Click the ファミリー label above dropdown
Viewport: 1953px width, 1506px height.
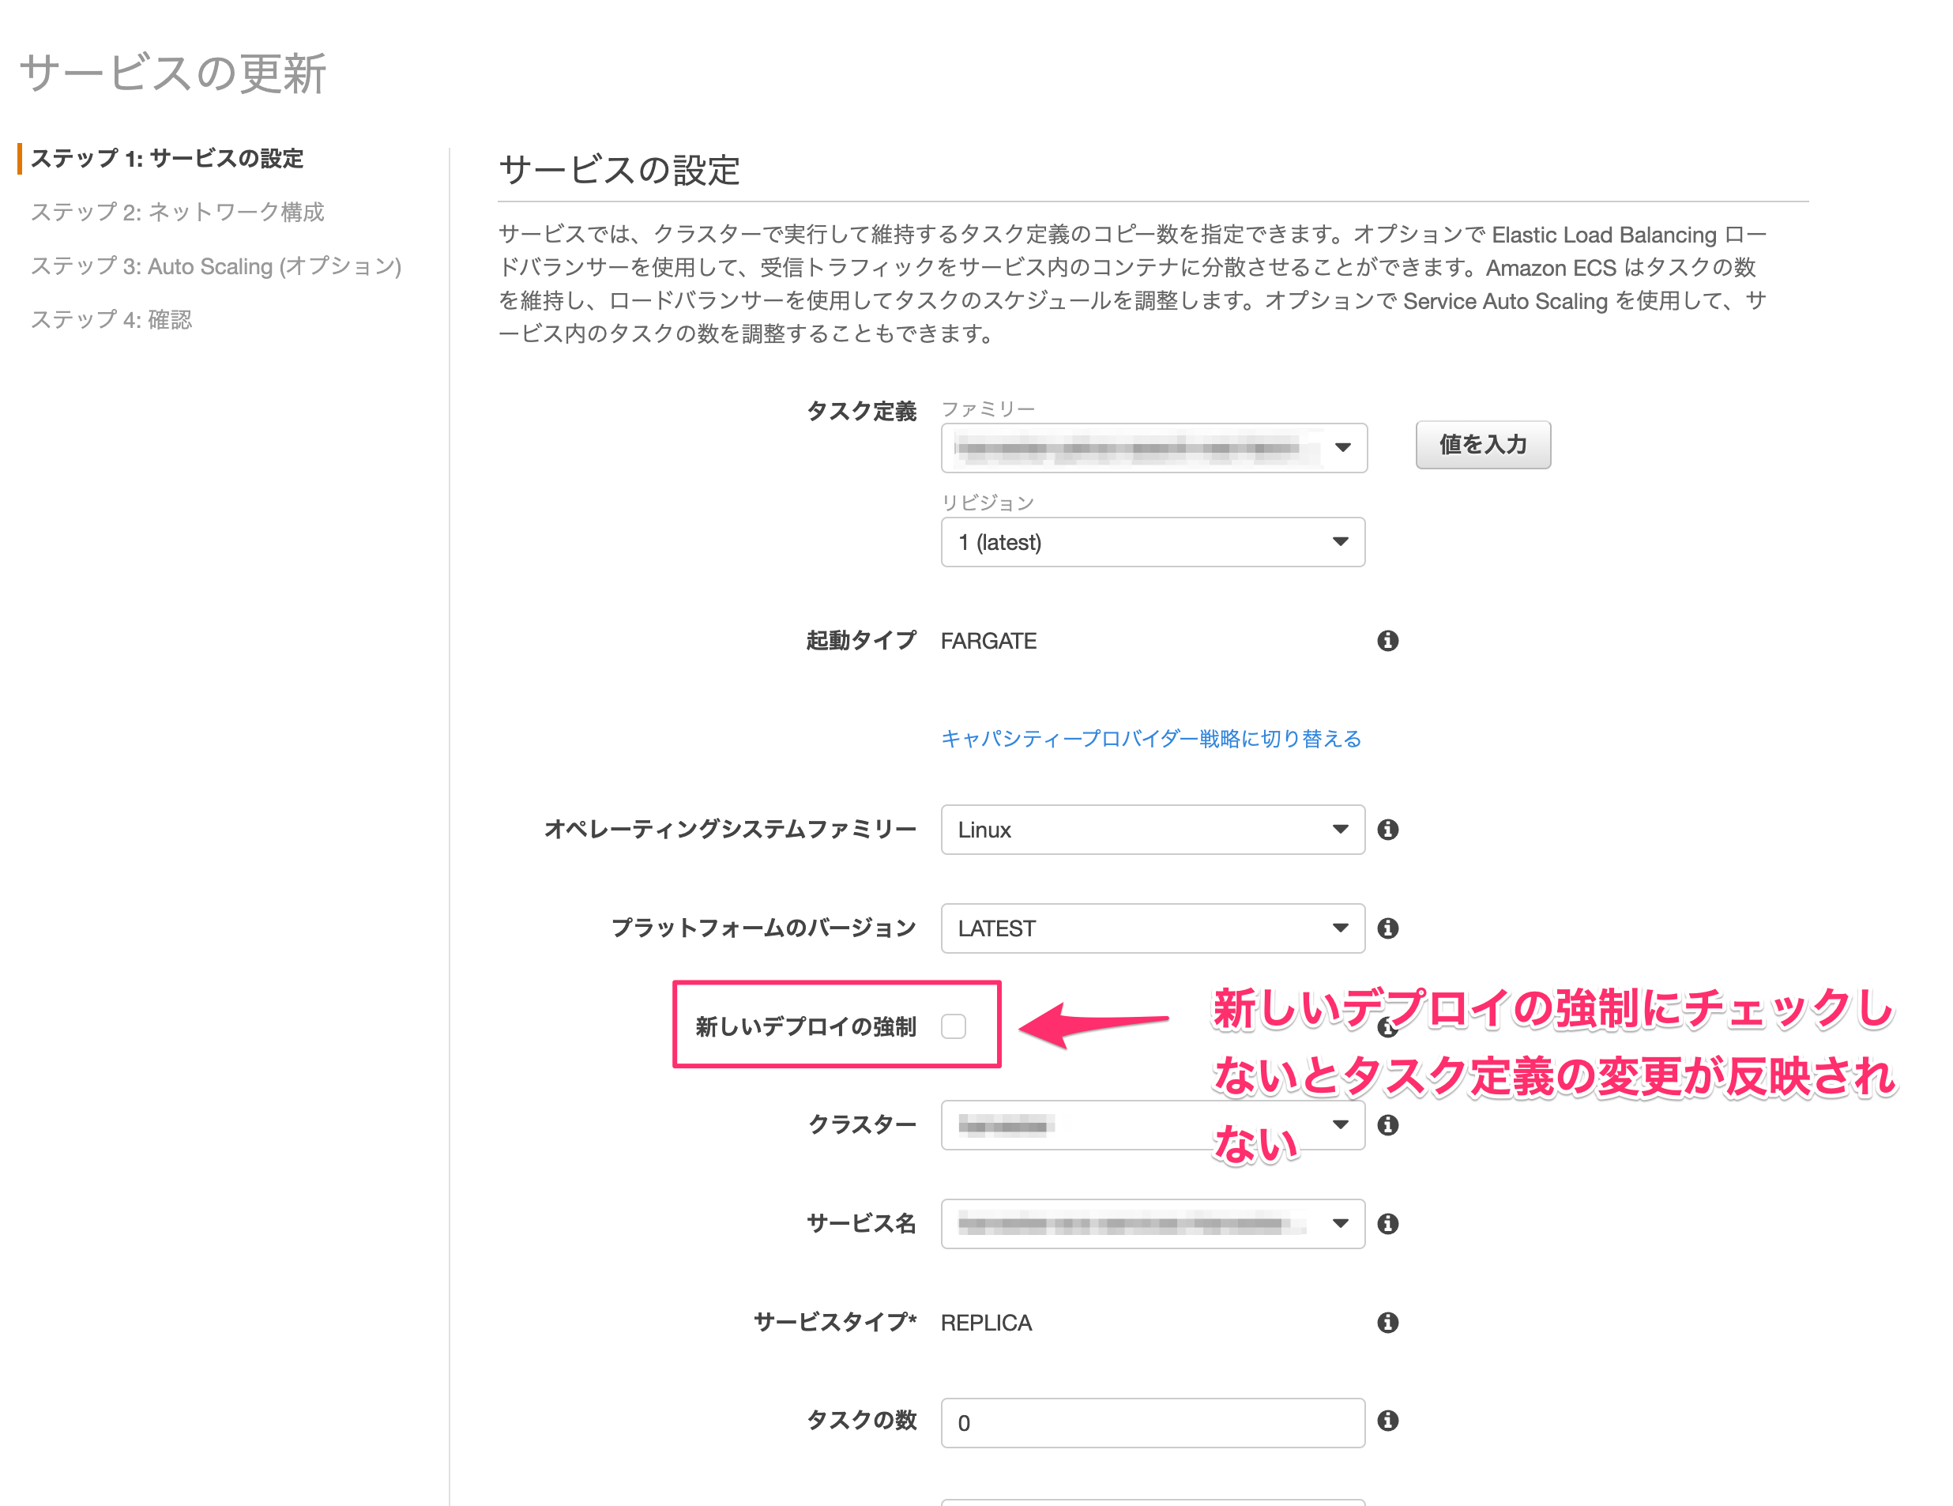point(988,408)
